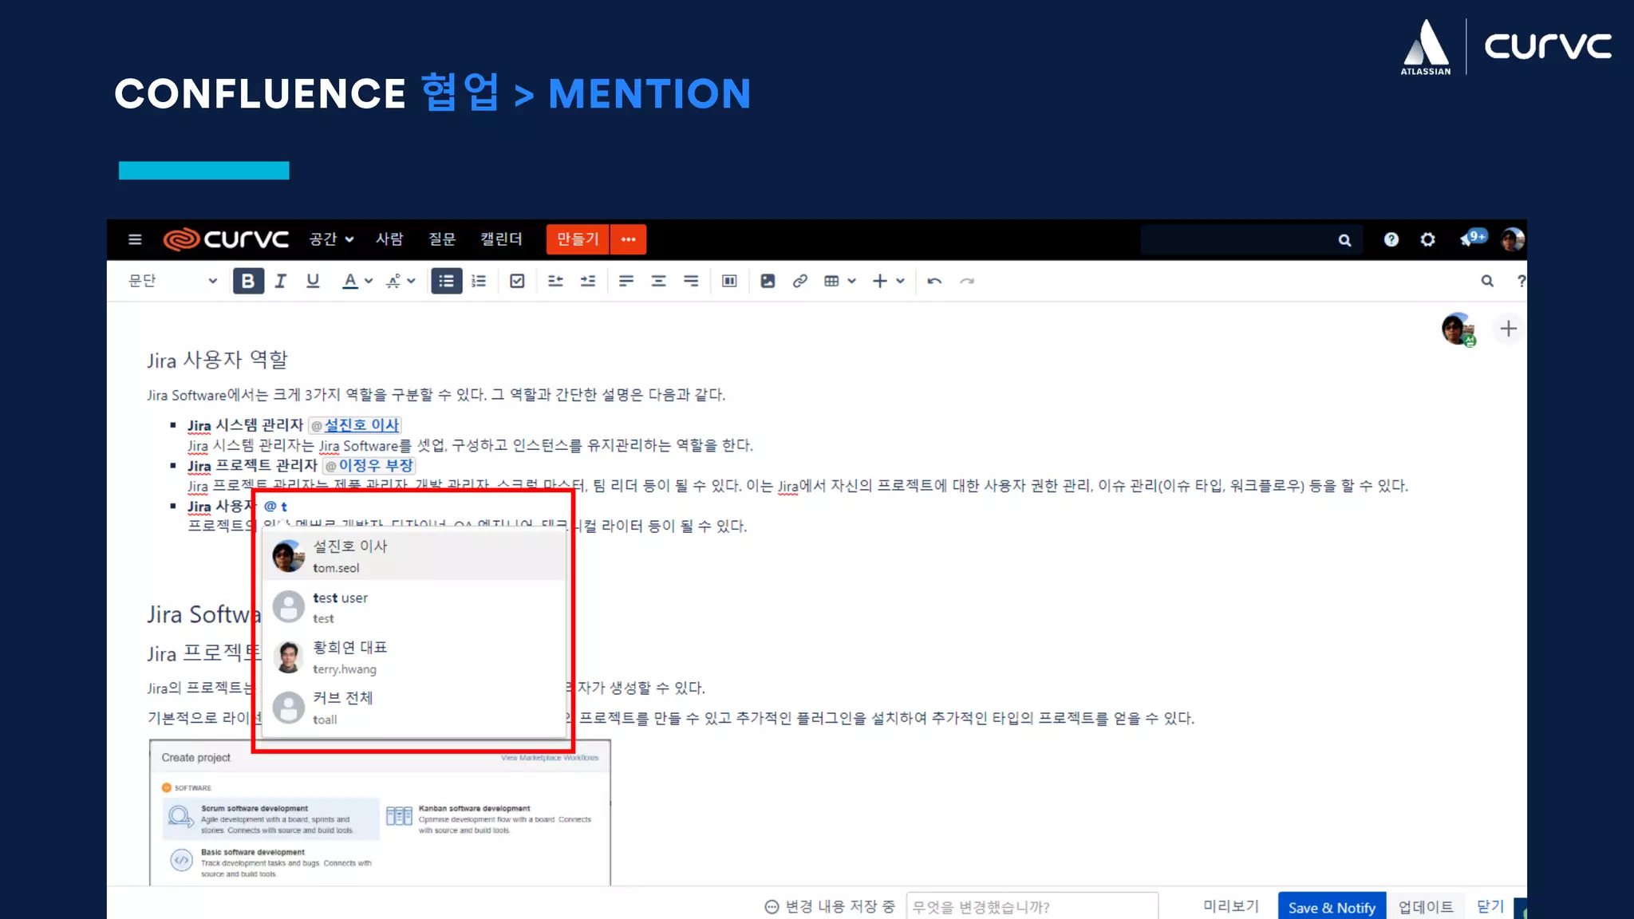Open create-from-template ellipsis button
1634x919 pixels.
tap(629, 239)
